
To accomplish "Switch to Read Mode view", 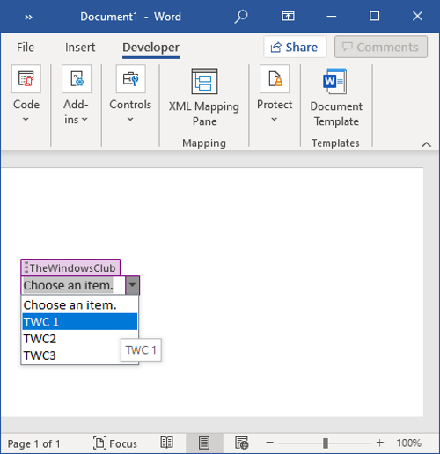I will click(166, 443).
